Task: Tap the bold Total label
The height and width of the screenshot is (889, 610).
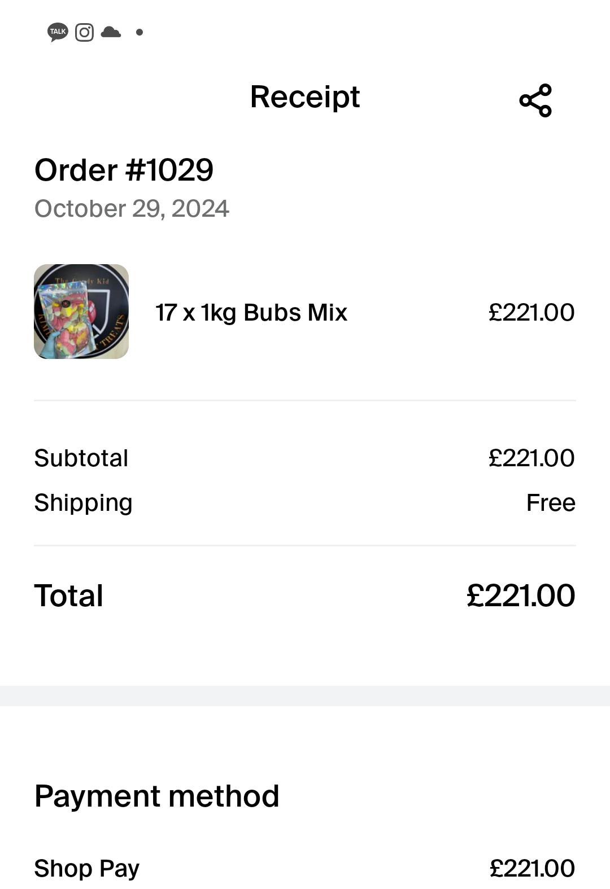Action: click(69, 595)
